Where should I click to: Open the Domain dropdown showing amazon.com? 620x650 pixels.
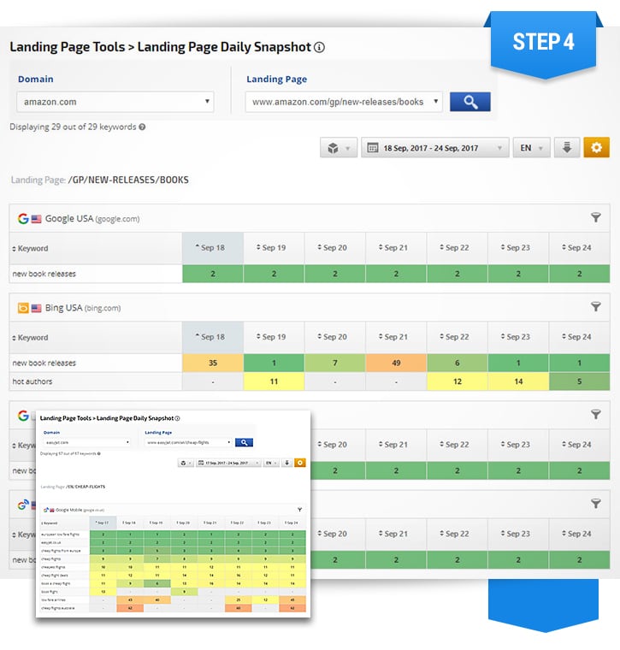115,102
